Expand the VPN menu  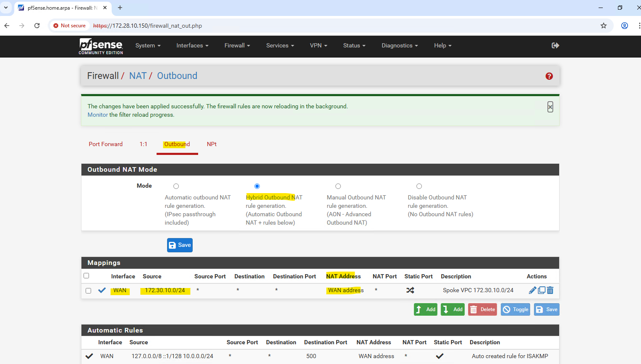[318, 45]
